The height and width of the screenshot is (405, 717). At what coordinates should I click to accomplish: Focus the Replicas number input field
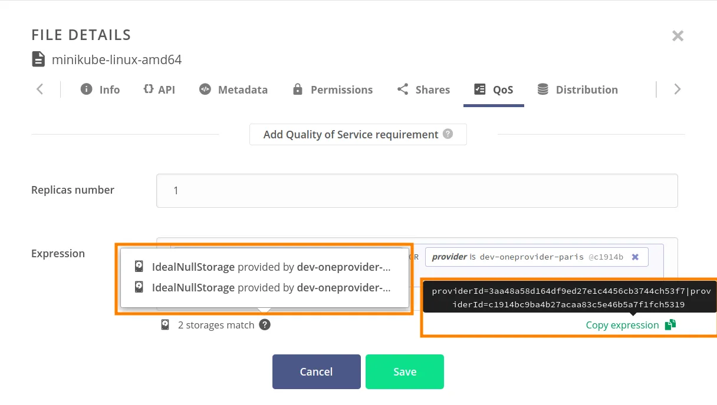tap(416, 191)
